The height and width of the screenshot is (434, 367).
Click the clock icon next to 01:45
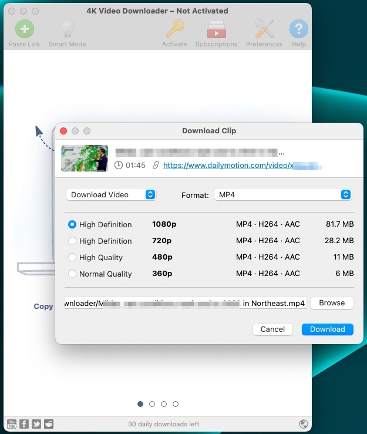(119, 165)
